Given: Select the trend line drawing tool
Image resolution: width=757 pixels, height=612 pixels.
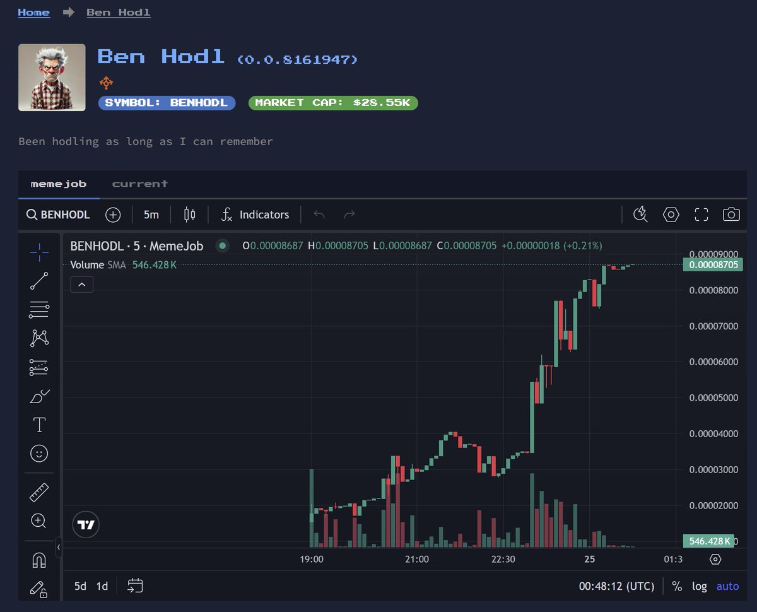Looking at the screenshot, I should (x=39, y=281).
